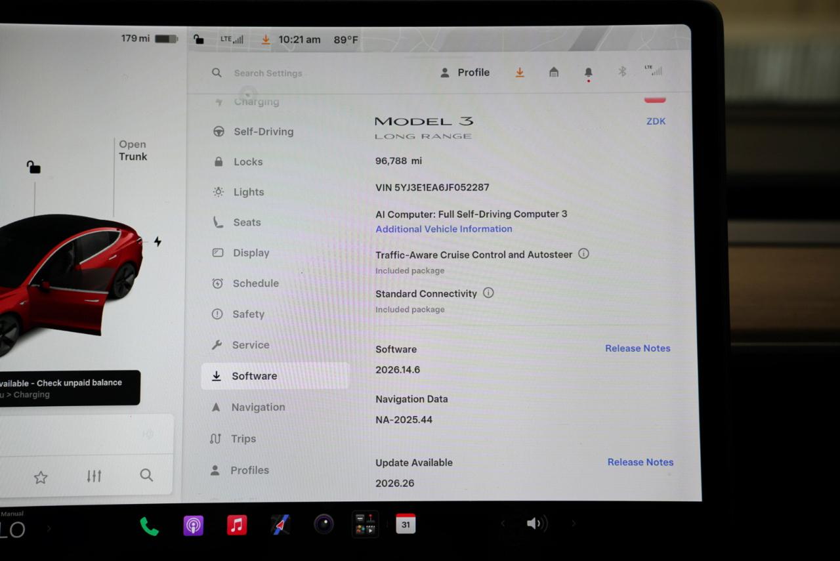This screenshot has width=840, height=561.
Task: Click the NA-2025.44 navigation data value
Action: (x=404, y=419)
